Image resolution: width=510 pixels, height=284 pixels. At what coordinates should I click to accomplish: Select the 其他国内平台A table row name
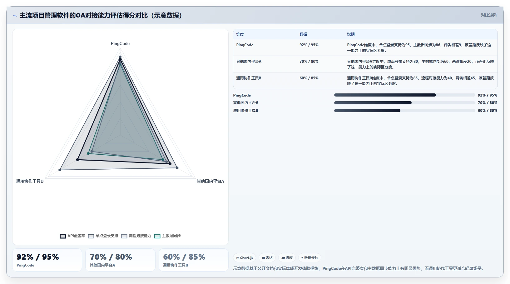click(249, 62)
